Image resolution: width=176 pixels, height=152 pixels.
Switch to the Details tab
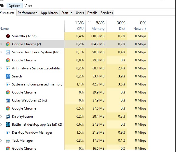[92, 13]
